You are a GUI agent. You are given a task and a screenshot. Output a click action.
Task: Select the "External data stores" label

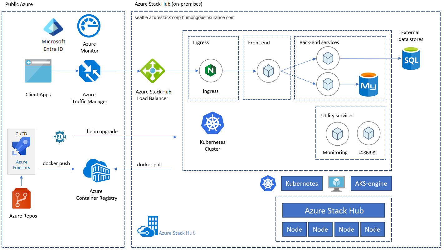[x=410, y=36]
